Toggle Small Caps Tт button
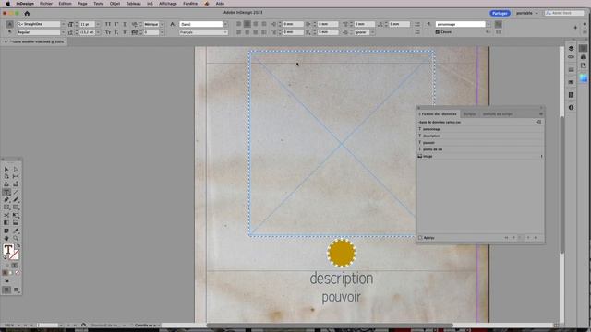 (108, 32)
